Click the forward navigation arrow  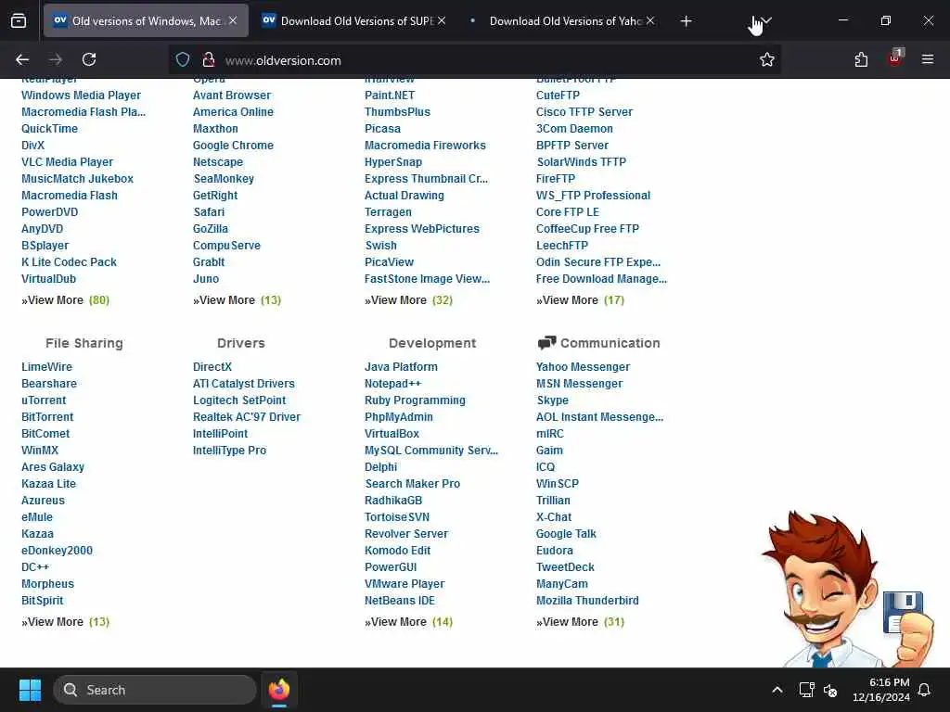[x=55, y=59]
